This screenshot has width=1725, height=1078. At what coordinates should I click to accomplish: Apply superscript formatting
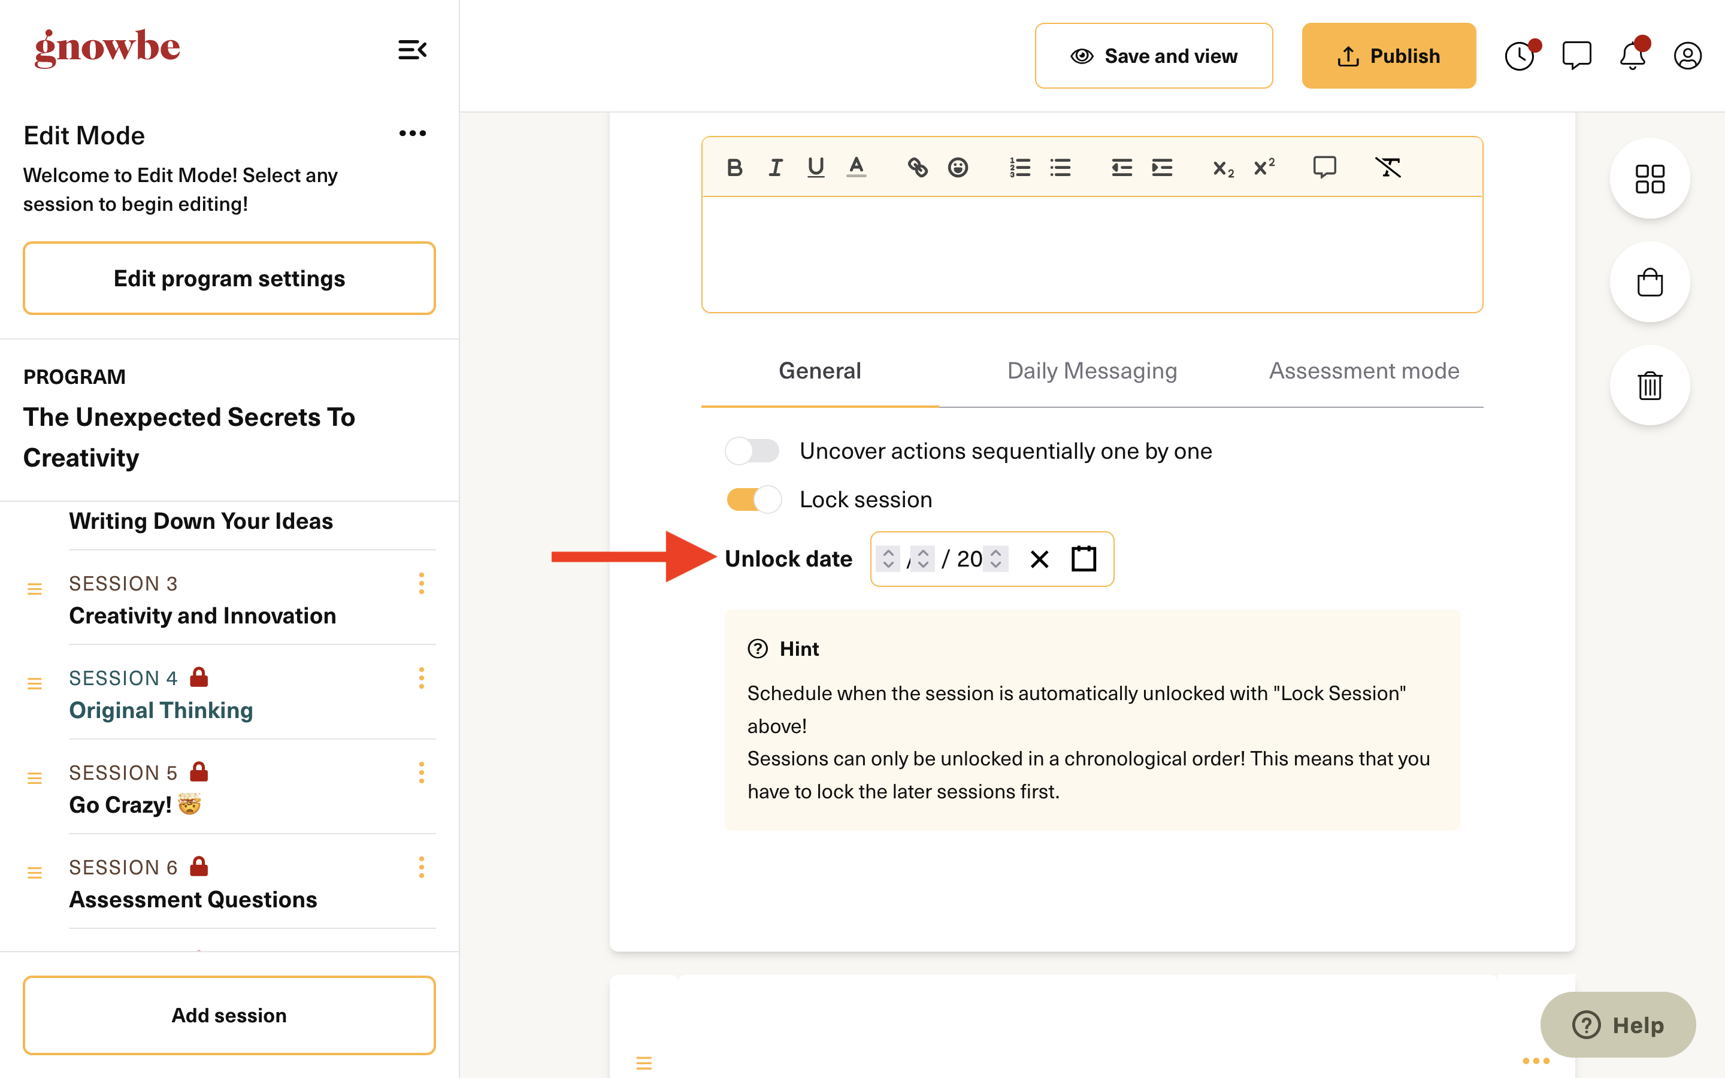point(1264,168)
